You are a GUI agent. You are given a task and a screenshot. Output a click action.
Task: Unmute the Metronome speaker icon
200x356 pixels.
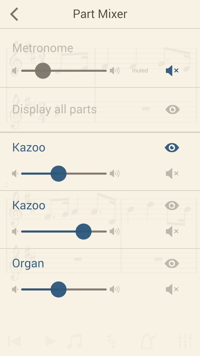pyautogui.click(x=172, y=71)
